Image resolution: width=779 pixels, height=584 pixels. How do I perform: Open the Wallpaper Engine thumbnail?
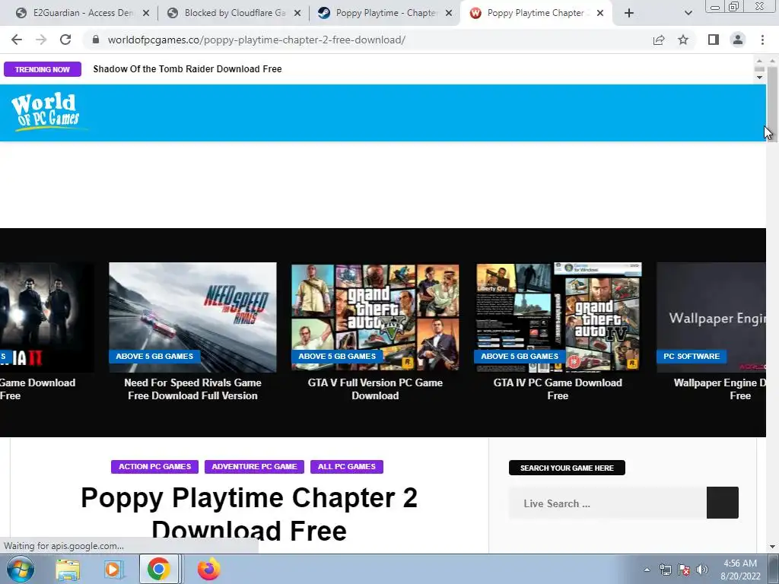(711, 317)
